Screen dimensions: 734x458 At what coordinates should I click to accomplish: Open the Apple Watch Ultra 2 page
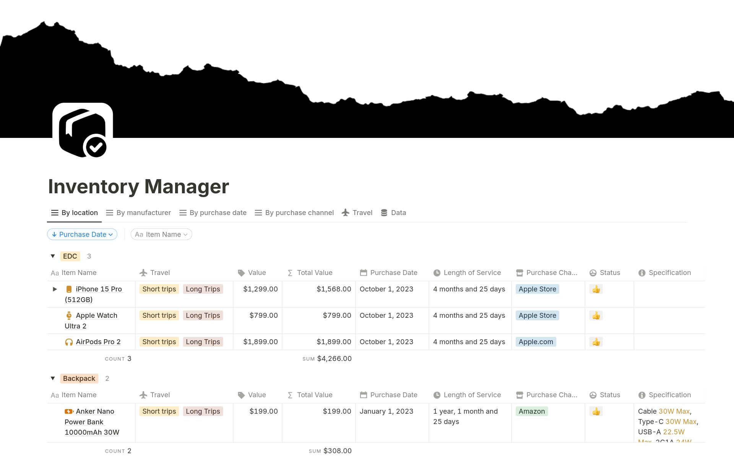point(96,316)
